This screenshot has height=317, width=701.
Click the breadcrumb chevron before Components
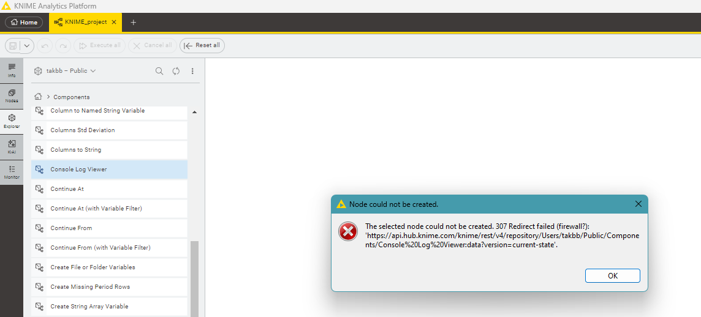click(x=48, y=97)
